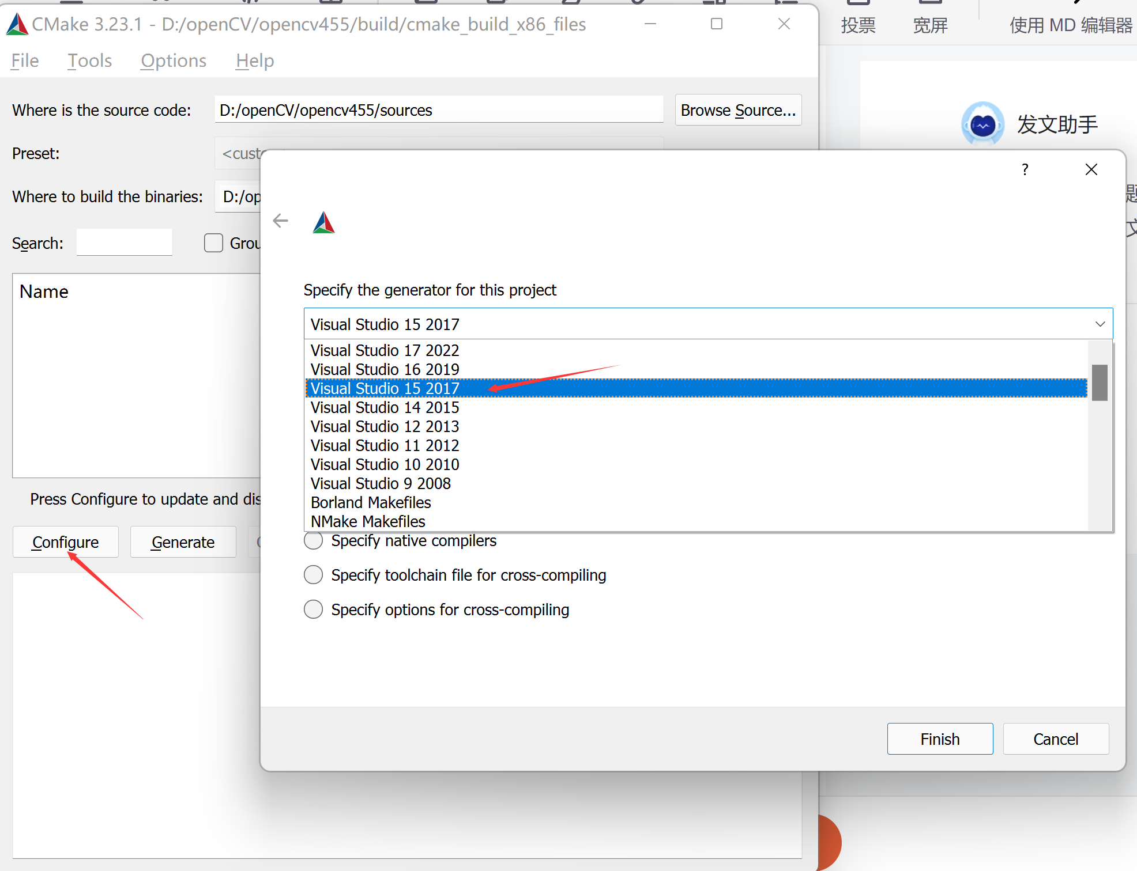Image resolution: width=1137 pixels, height=871 pixels.
Task: Open the Tools menu
Action: tap(89, 60)
